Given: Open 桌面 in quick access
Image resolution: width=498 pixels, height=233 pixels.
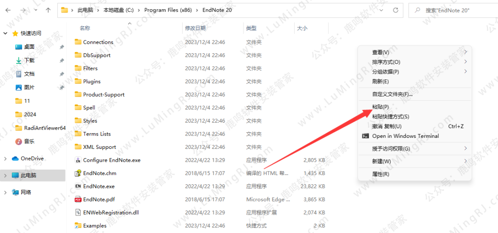Looking at the screenshot, I should 29,47.
